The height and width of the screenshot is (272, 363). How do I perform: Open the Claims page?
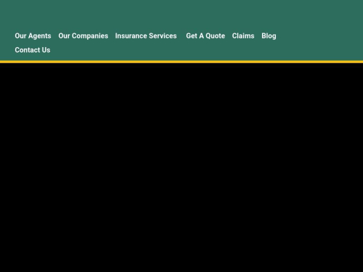[x=243, y=36]
